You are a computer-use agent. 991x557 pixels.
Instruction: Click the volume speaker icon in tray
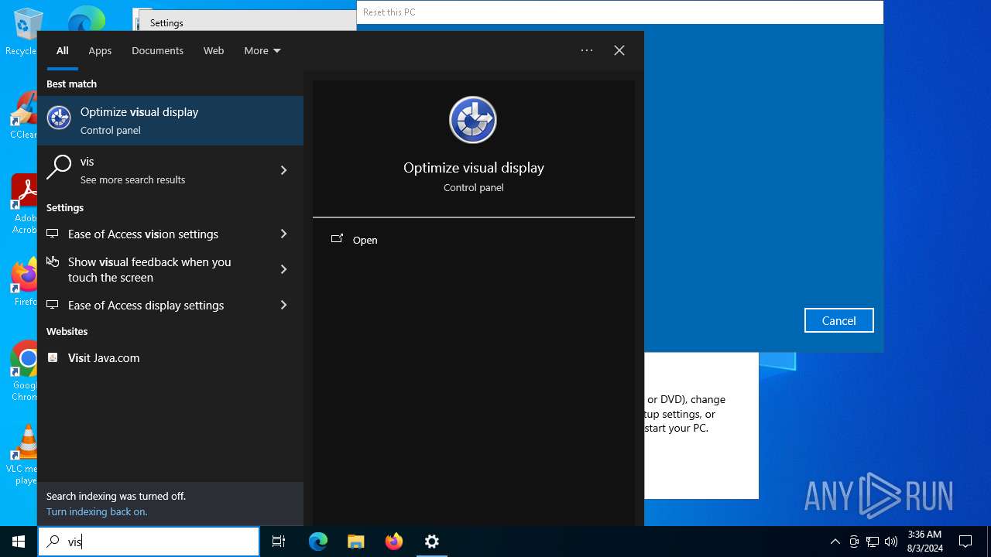tap(891, 542)
